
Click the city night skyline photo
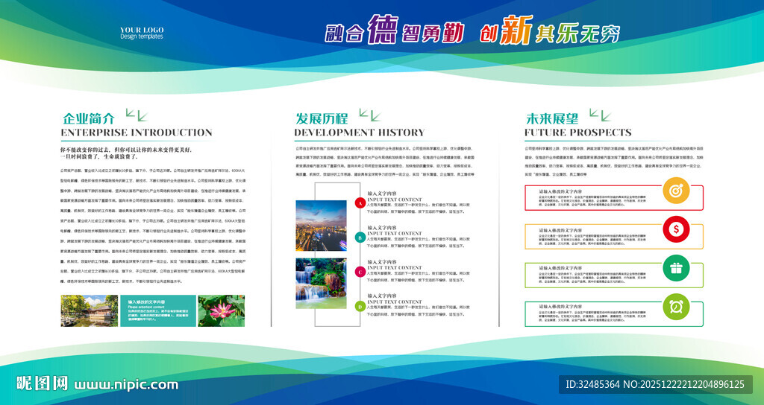[x=321, y=225]
